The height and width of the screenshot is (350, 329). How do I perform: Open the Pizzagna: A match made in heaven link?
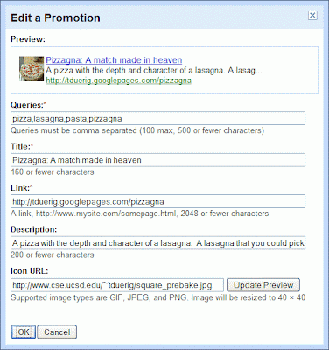tap(114, 60)
